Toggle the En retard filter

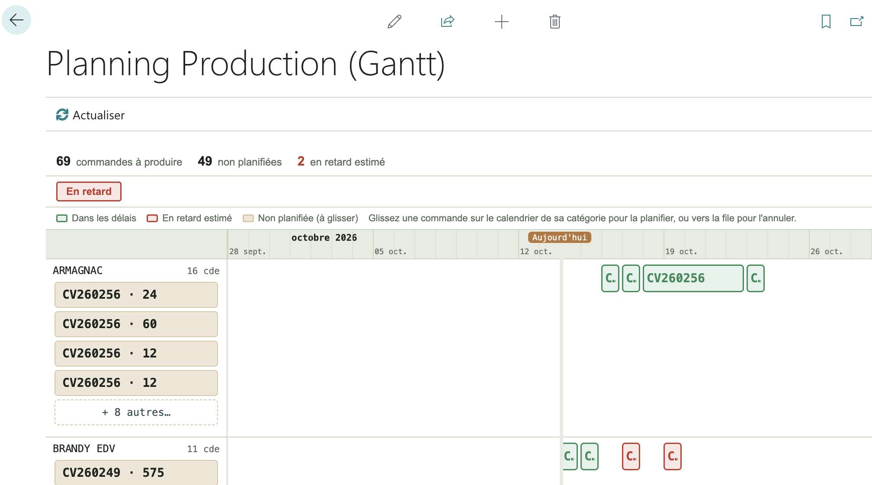89,191
